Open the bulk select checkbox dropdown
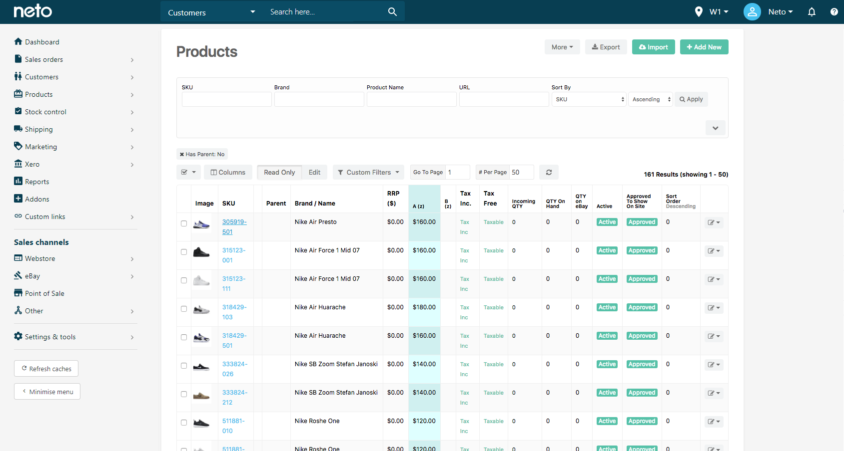The height and width of the screenshot is (451, 844). (x=188, y=172)
